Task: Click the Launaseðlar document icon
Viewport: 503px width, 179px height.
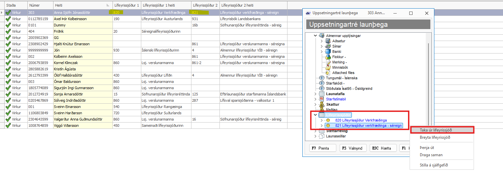Action: pyautogui.click(x=322, y=136)
